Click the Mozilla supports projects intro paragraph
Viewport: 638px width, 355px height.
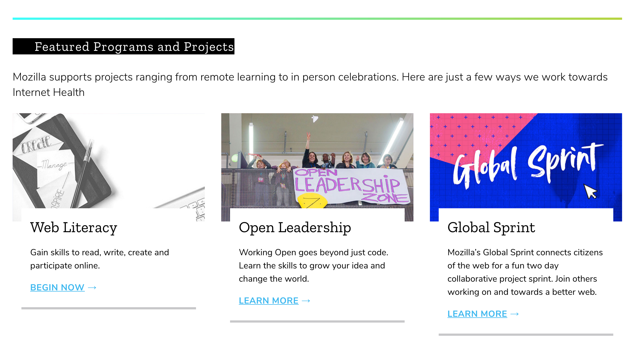310,85
